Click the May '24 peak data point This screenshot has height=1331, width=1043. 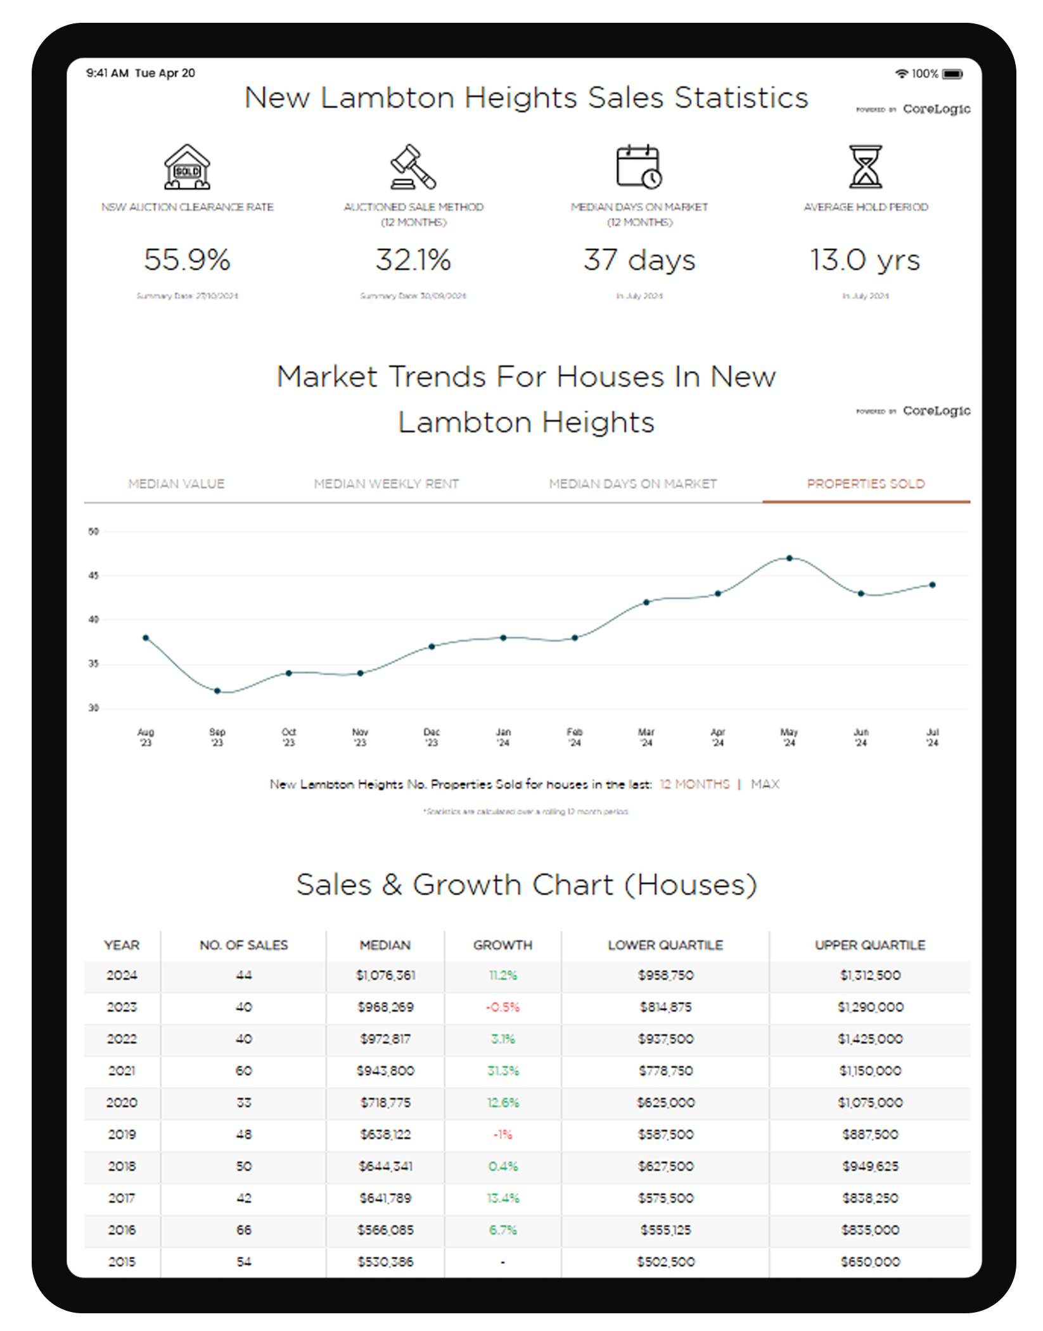click(789, 558)
